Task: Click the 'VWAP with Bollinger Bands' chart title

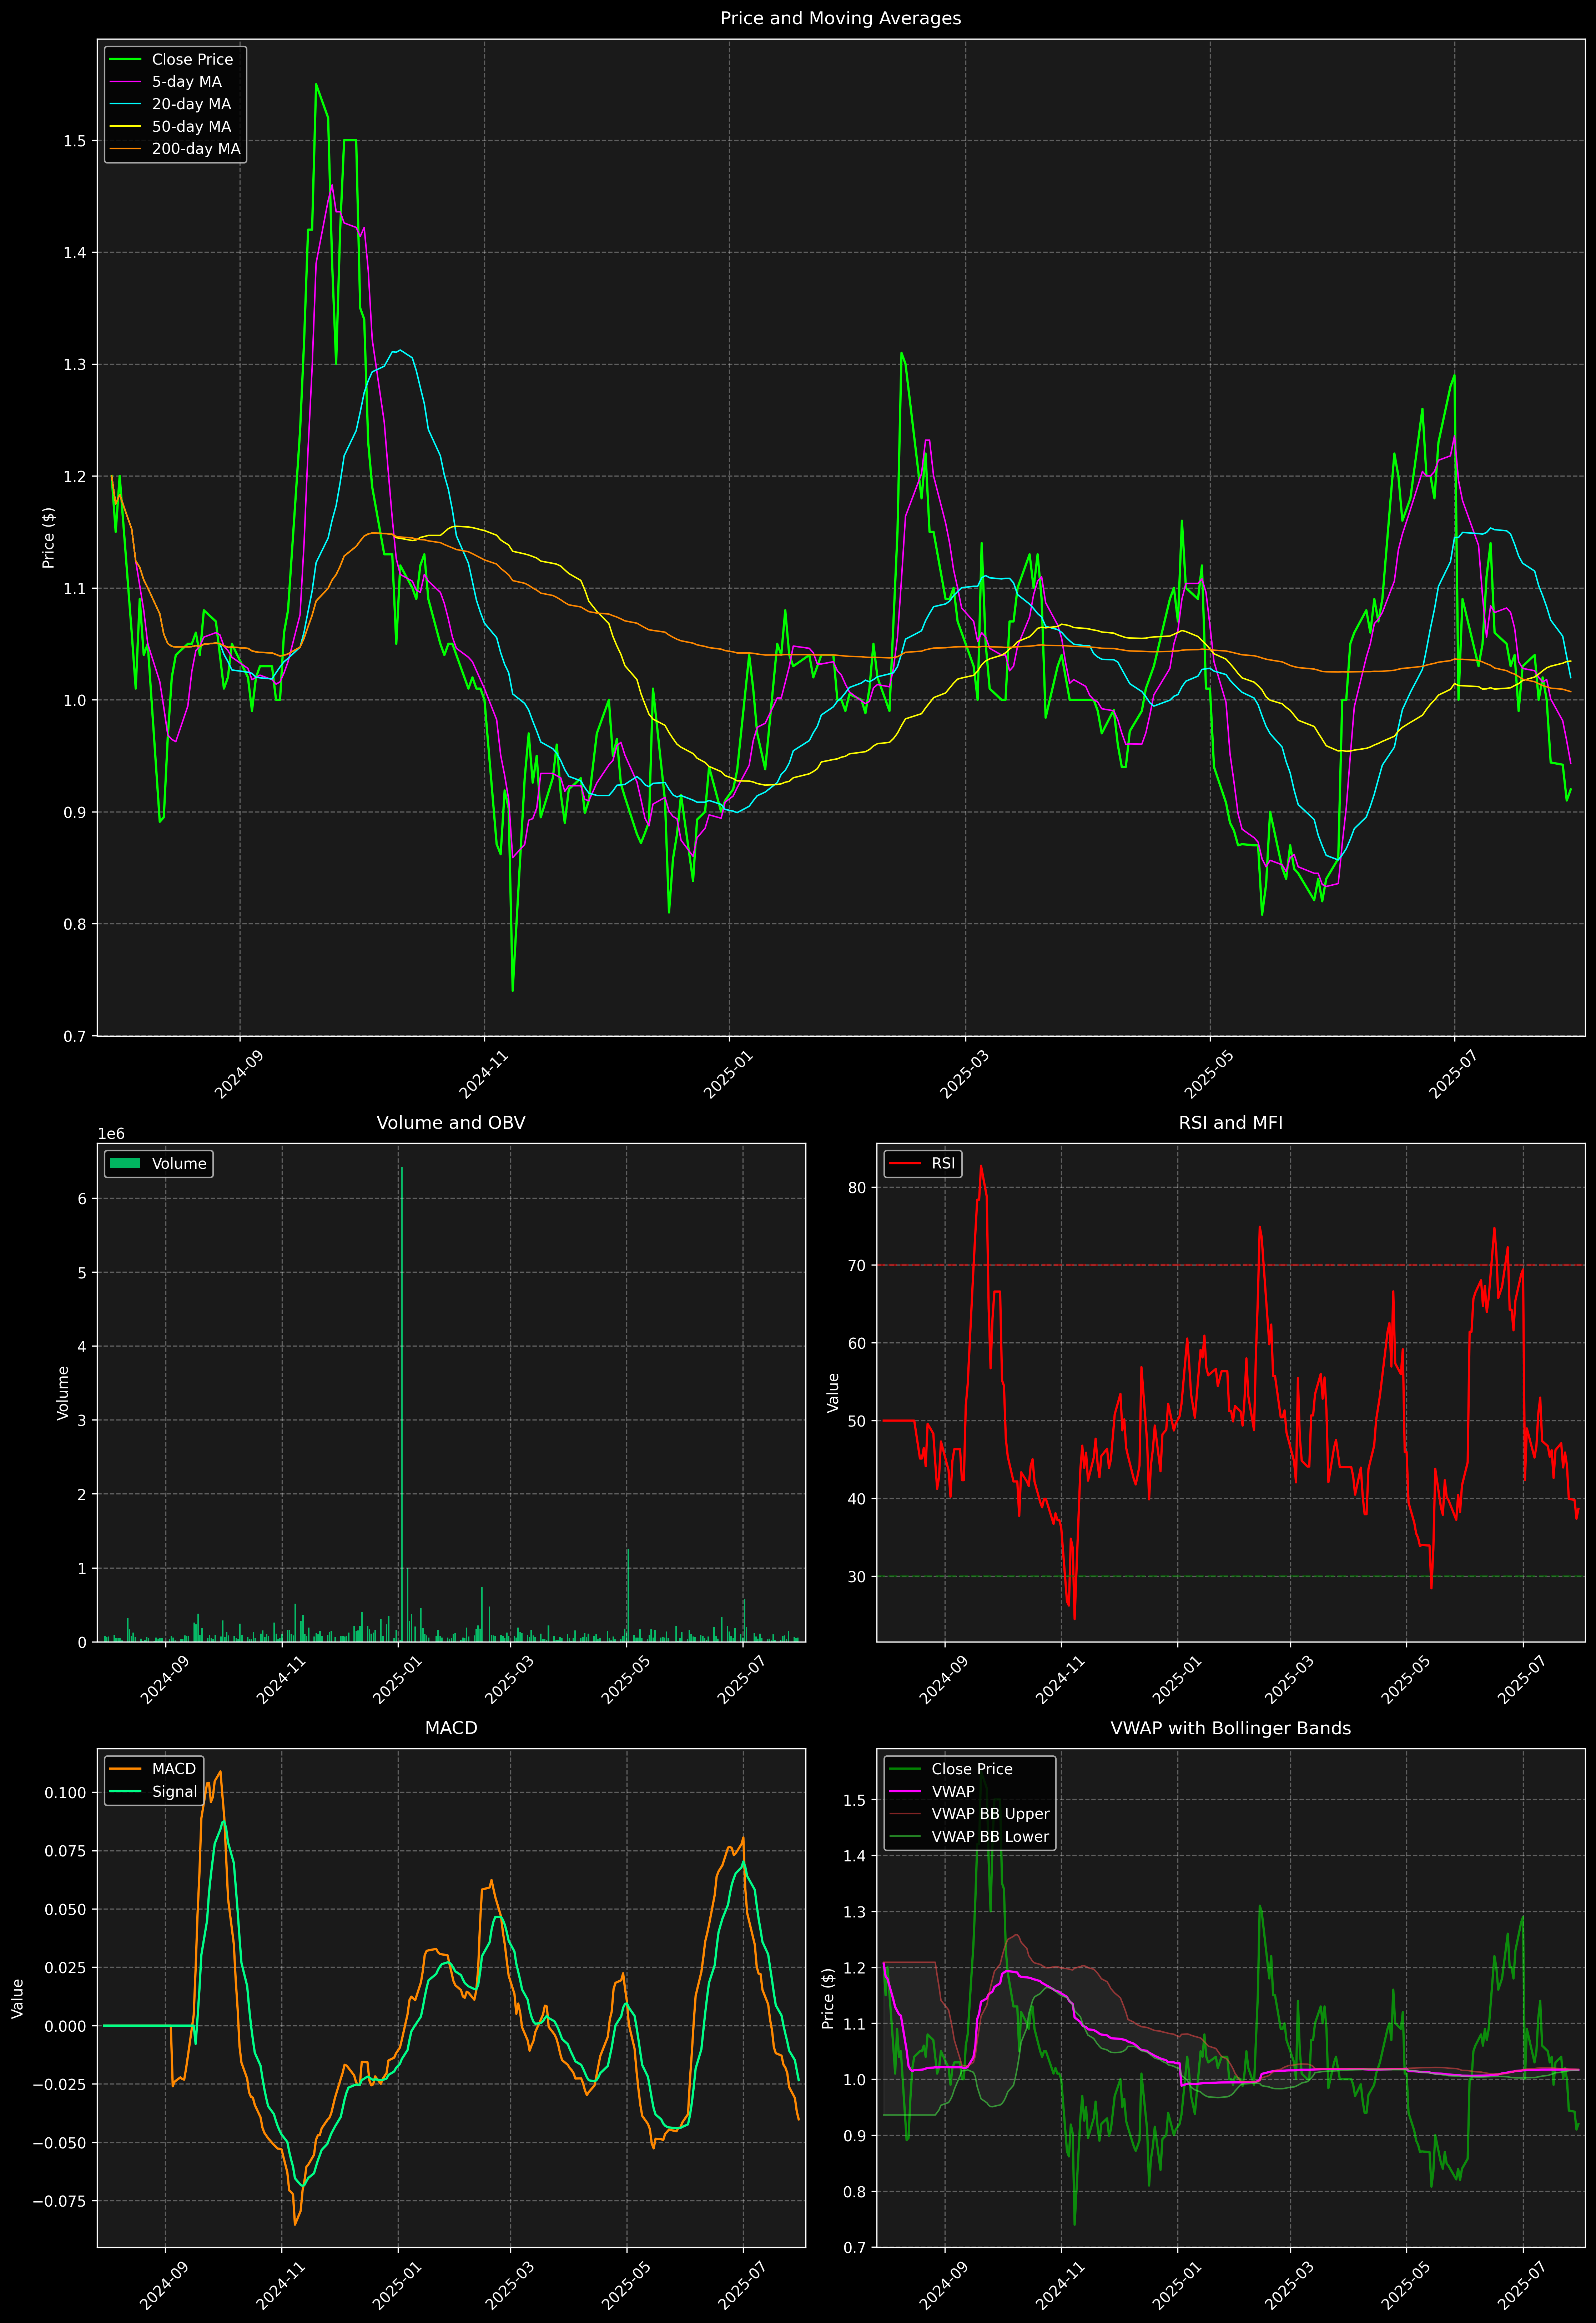Action: (1231, 1728)
